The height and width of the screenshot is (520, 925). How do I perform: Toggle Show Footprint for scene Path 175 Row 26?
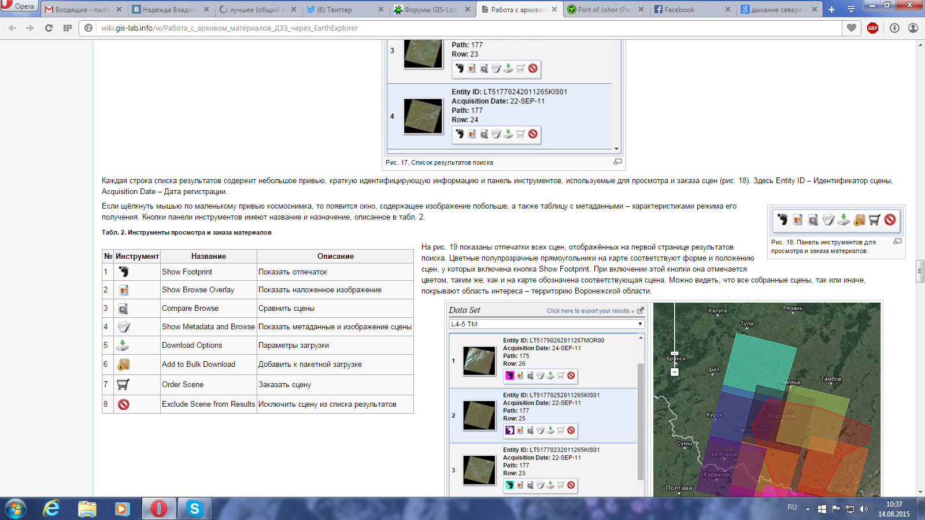(x=510, y=376)
